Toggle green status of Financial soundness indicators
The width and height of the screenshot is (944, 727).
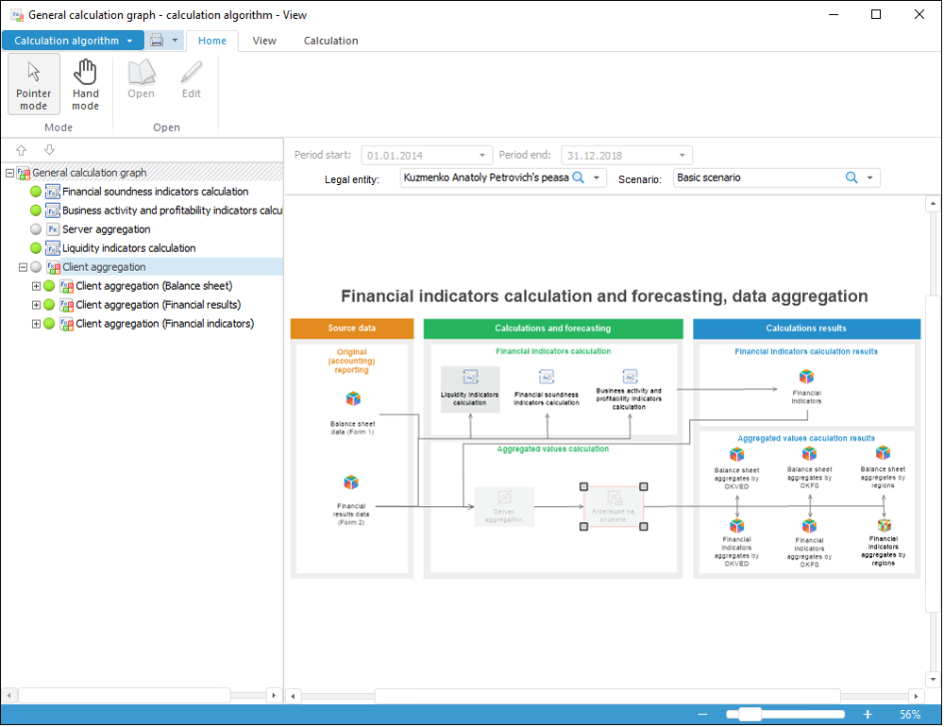pyautogui.click(x=36, y=193)
